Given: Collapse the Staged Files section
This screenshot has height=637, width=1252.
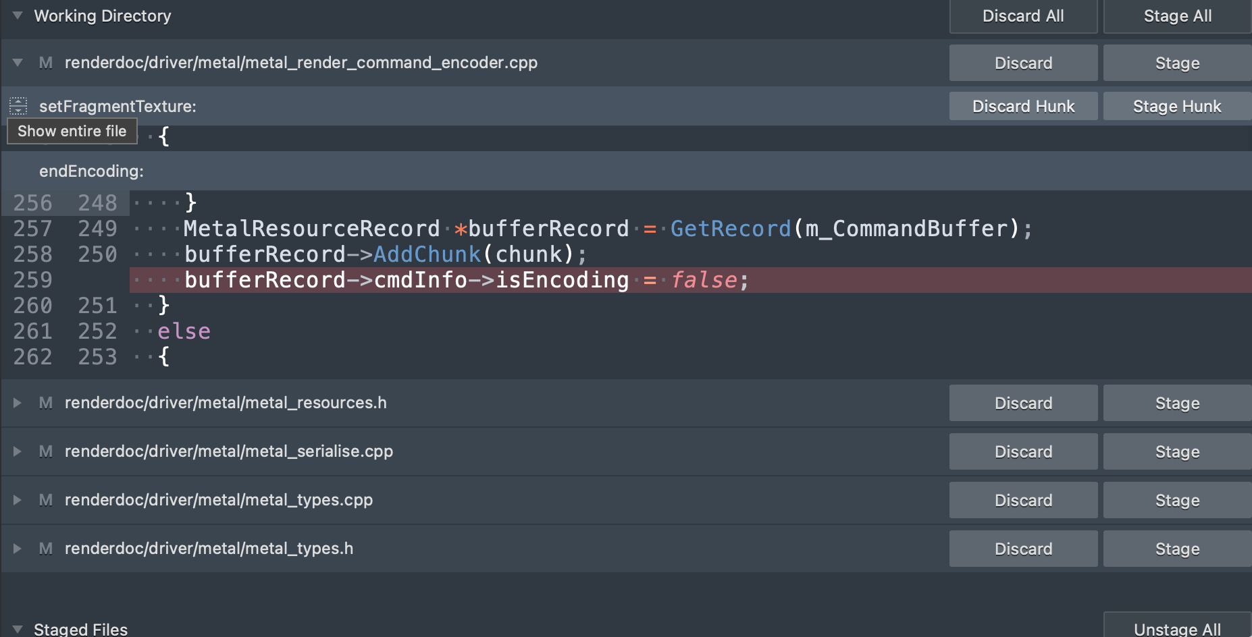Looking at the screenshot, I should pos(16,628).
